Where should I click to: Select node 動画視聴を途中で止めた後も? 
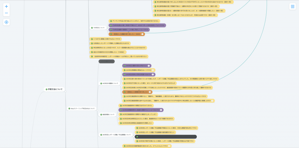coord(168,101)
